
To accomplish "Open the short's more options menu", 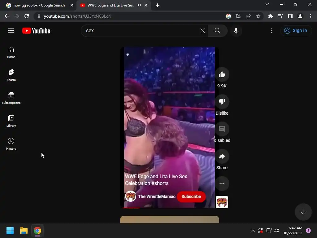I will pyautogui.click(x=222, y=183).
